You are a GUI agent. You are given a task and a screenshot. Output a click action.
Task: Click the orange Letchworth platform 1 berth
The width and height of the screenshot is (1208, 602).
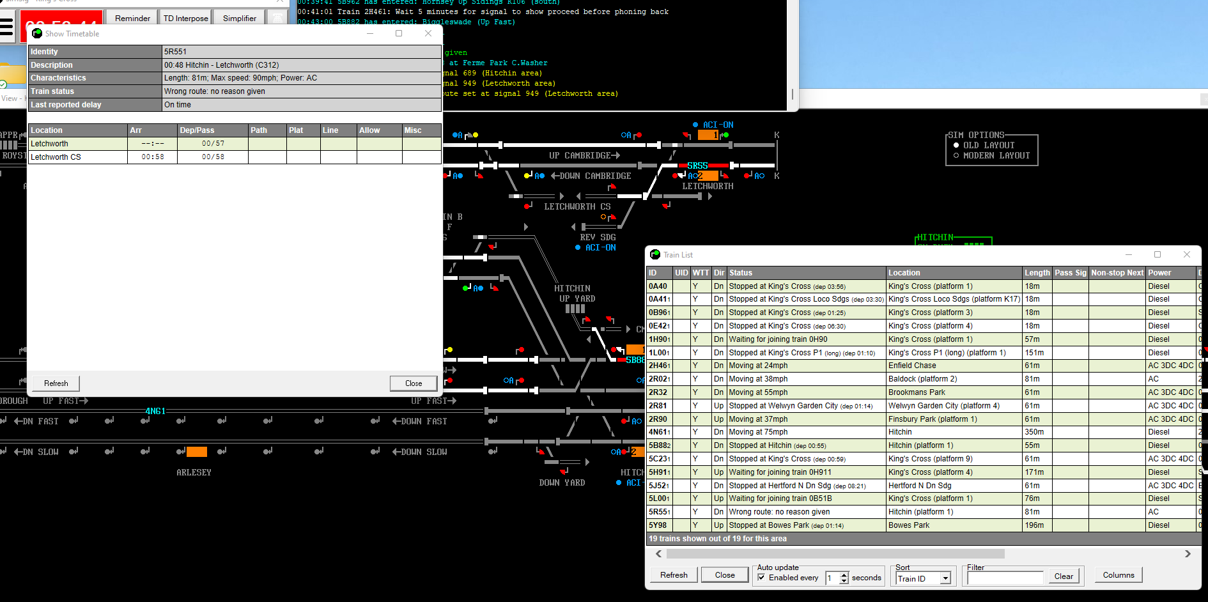(x=708, y=135)
